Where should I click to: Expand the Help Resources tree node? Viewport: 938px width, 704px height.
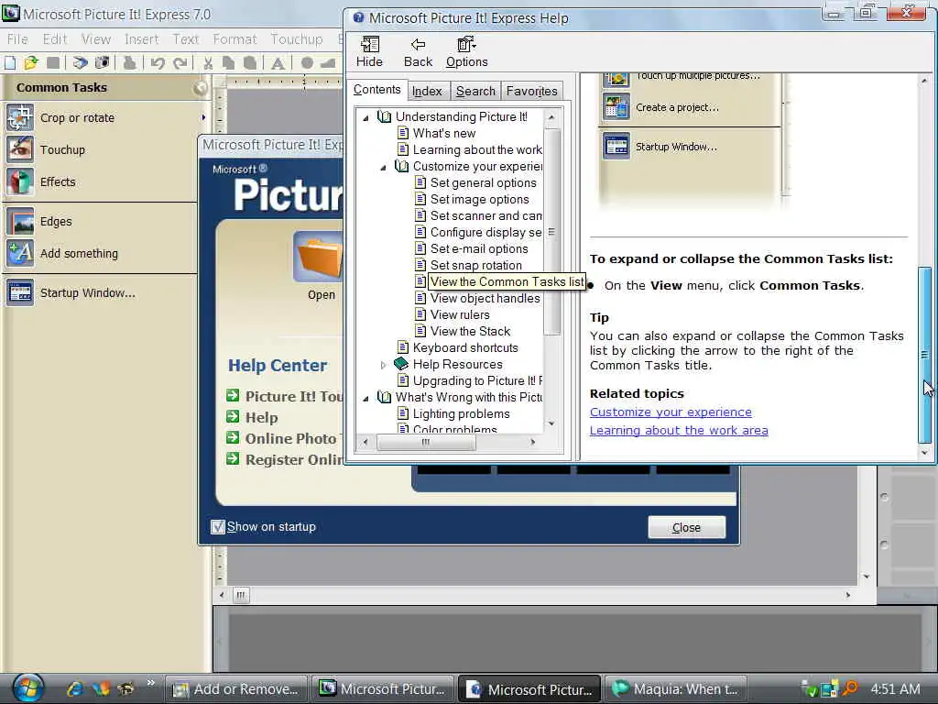384,365
